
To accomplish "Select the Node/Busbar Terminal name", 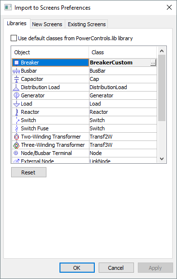I will tap(46, 153).
